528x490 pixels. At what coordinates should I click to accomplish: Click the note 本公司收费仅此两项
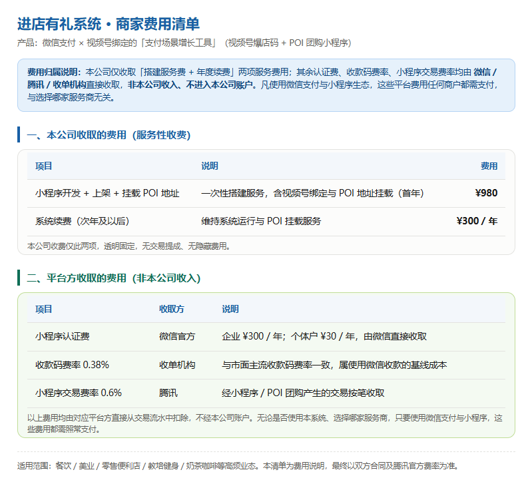pyautogui.click(x=130, y=246)
